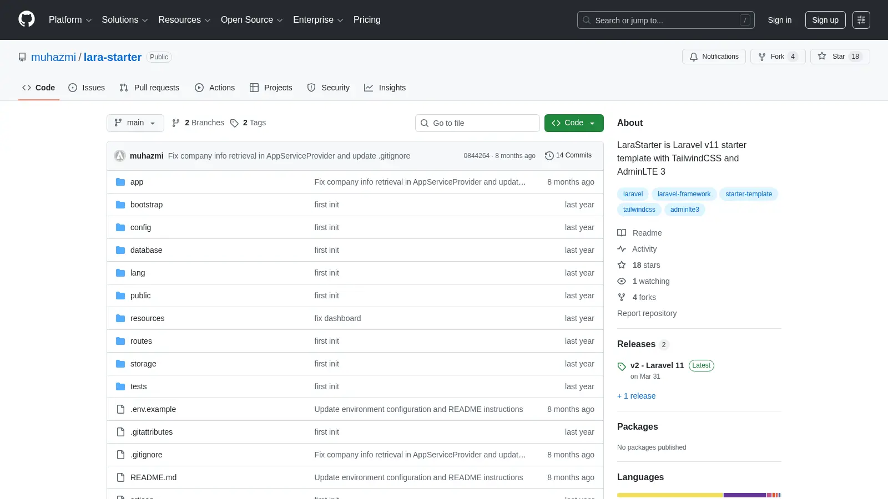Open the lara-starter repository name link
Screen dimensions: 888x499
click(x=113, y=57)
